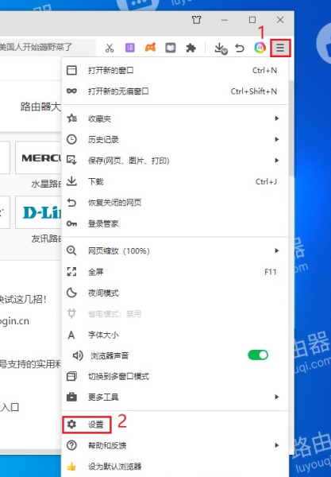
Task: Expand the 更多工具 submenu arrow
Action: coord(277,397)
